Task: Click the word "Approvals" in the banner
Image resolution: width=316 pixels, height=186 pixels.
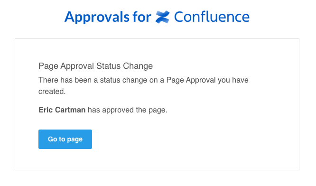Action: point(97,18)
